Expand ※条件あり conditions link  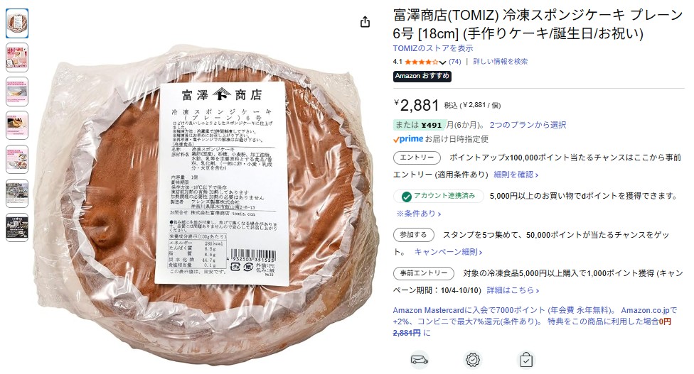(419, 214)
